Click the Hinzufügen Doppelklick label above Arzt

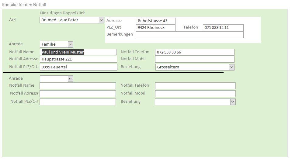(x=62, y=13)
